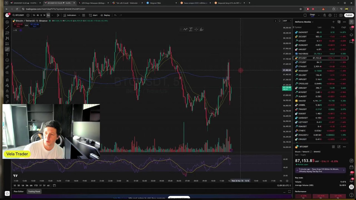The image size is (356, 200).
Task: Toggle the watchlist panel bookmark icon
Action: point(352,22)
